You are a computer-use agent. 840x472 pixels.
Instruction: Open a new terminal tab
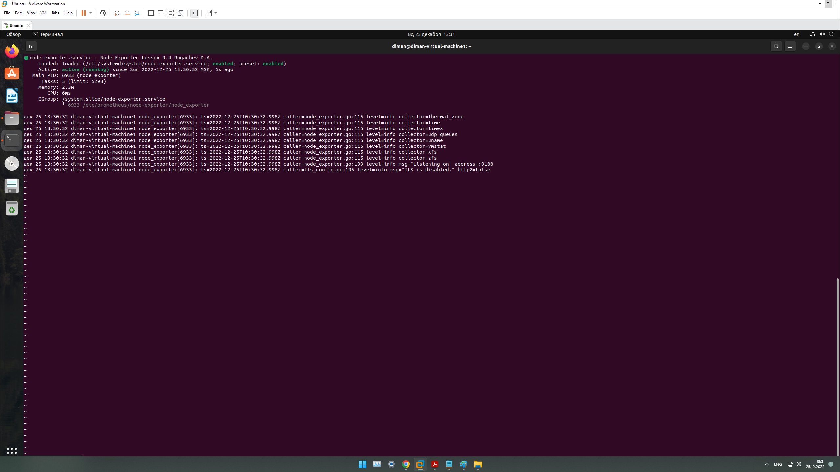(x=31, y=46)
